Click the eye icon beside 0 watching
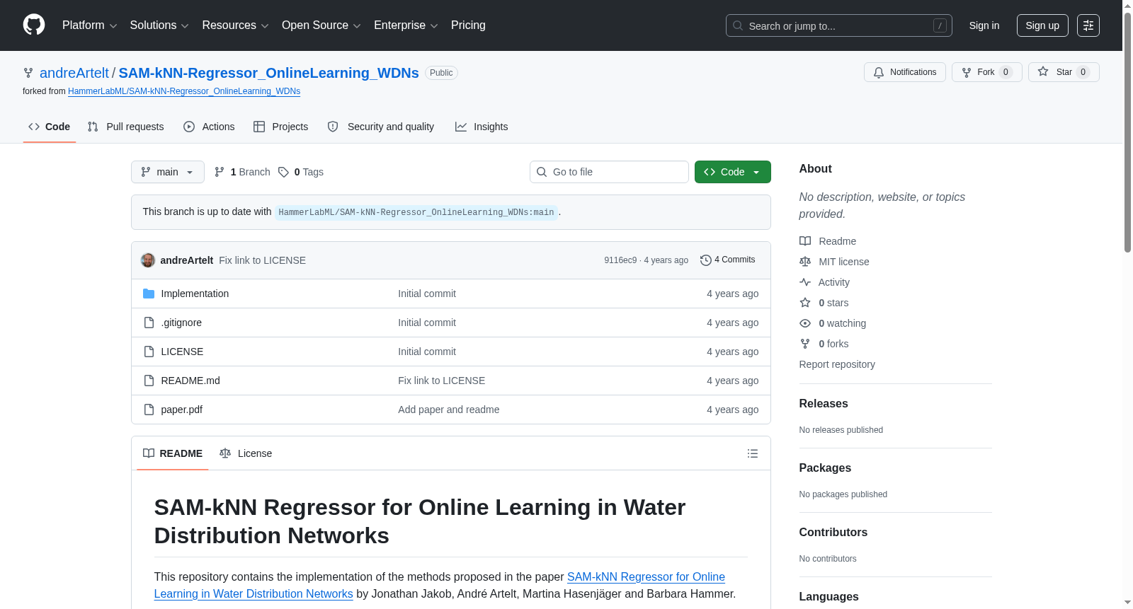1133x609 pixels. 805,323
